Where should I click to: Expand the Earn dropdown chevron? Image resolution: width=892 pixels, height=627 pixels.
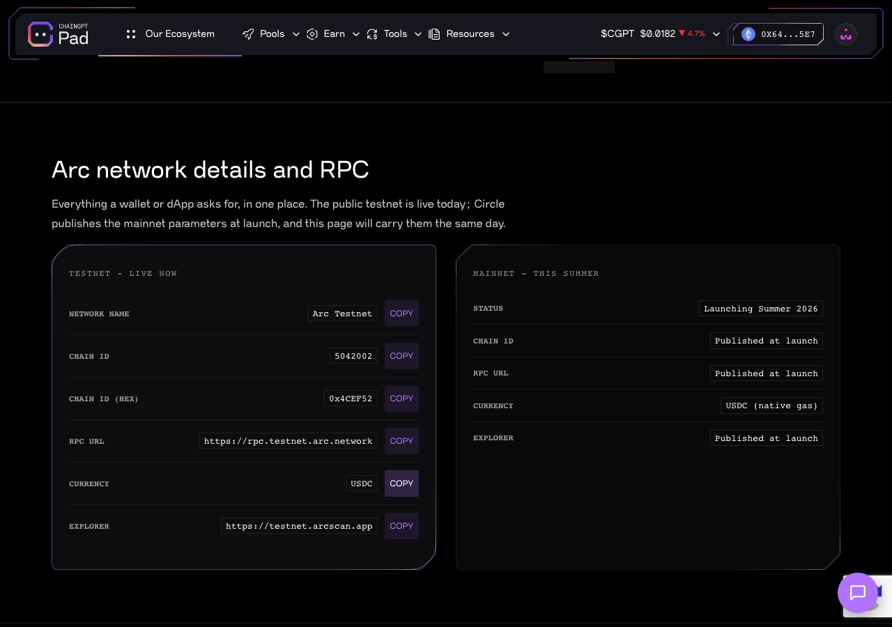tap(356, 34)
